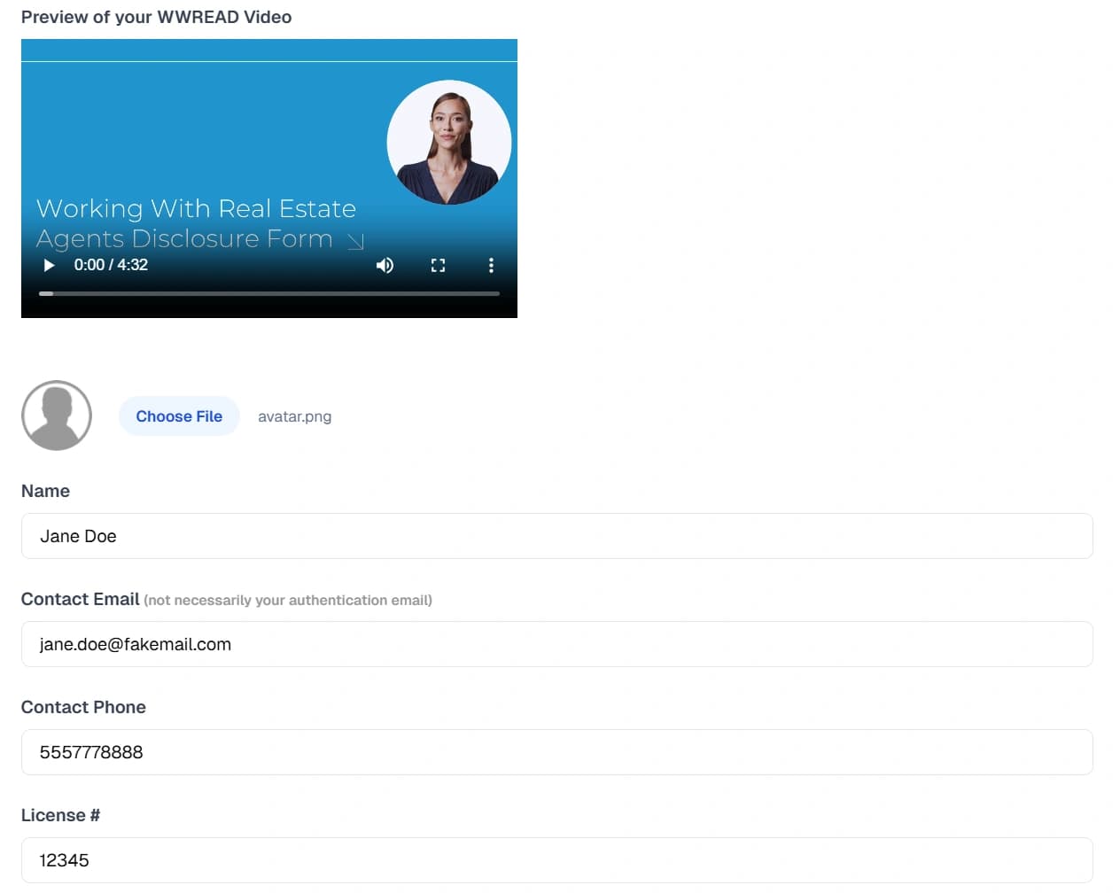Click the video progress bar to seek
Screen dimensions: 1120x893
pos(269,293)
